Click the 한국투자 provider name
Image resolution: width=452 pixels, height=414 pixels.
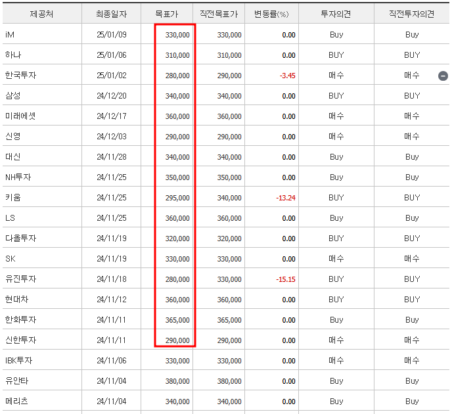[x=21, y=76]
